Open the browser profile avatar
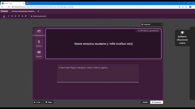This screenshot has width=195, height=109. click(190, 7)
